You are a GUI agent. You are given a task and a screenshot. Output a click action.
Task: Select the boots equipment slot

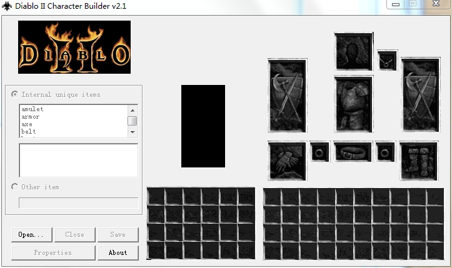pos(419,161)
